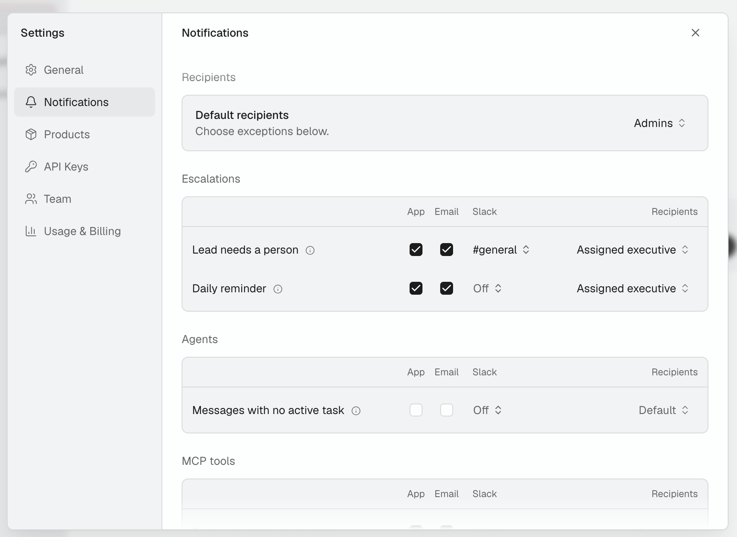Click the 'Lead needs a person' label
Image resolution: width=737 pixels, height=537 pixels.
[245, 250]
